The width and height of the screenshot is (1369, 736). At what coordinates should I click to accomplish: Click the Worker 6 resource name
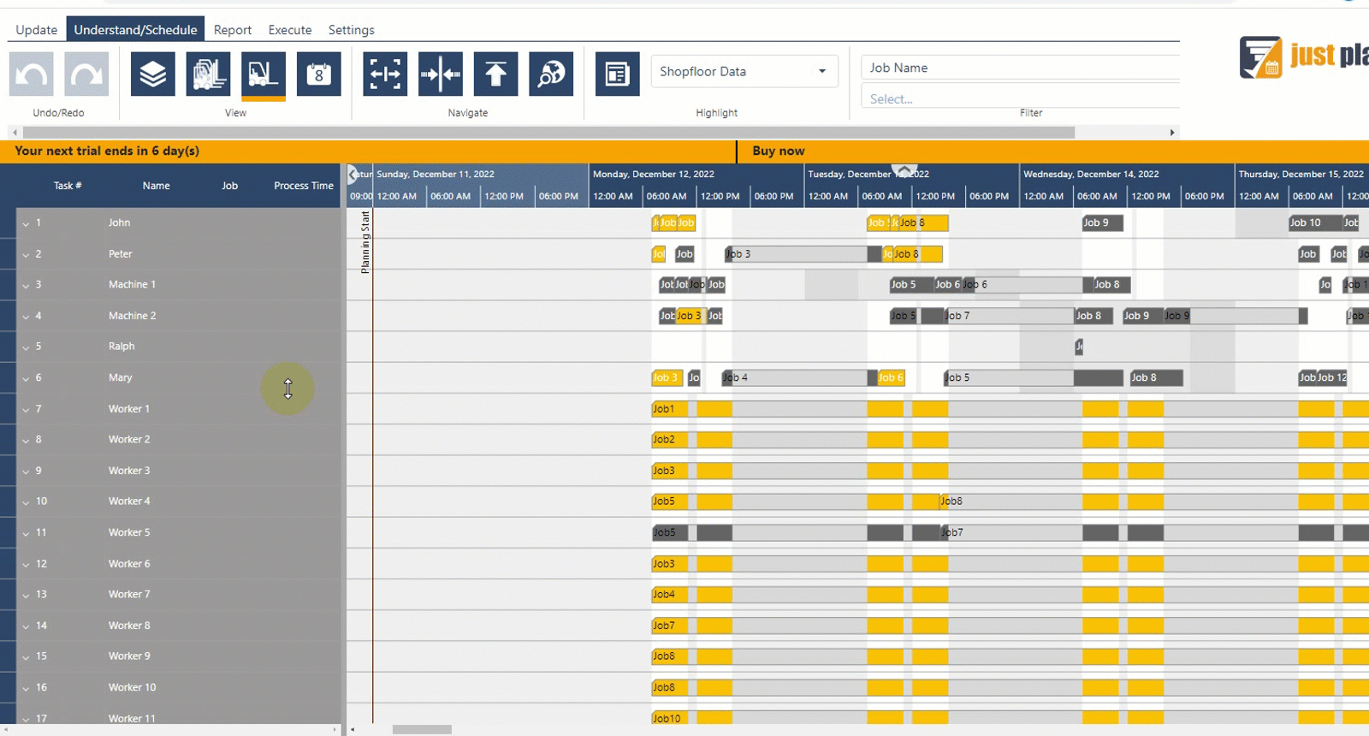pyautogui.click(x=129, y=564)
